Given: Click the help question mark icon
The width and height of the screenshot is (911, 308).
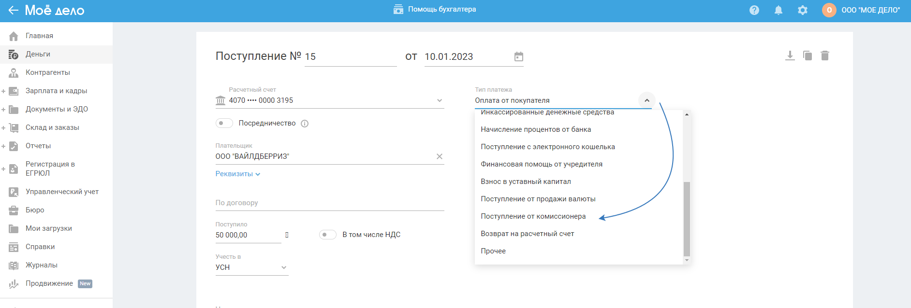Looking at the screenshot, I should pos(754,10).
